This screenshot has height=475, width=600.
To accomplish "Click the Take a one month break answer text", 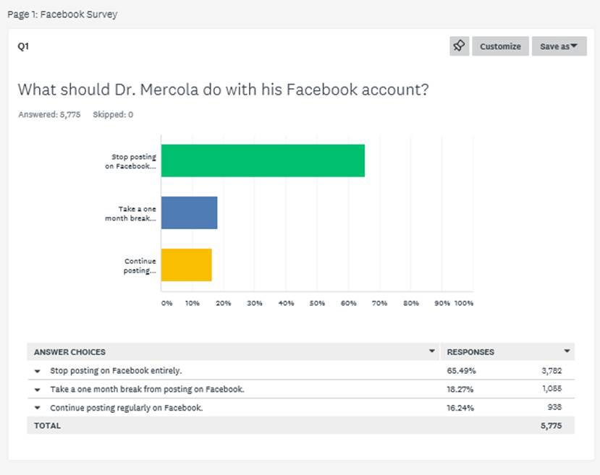I will [x=147, y=389].
